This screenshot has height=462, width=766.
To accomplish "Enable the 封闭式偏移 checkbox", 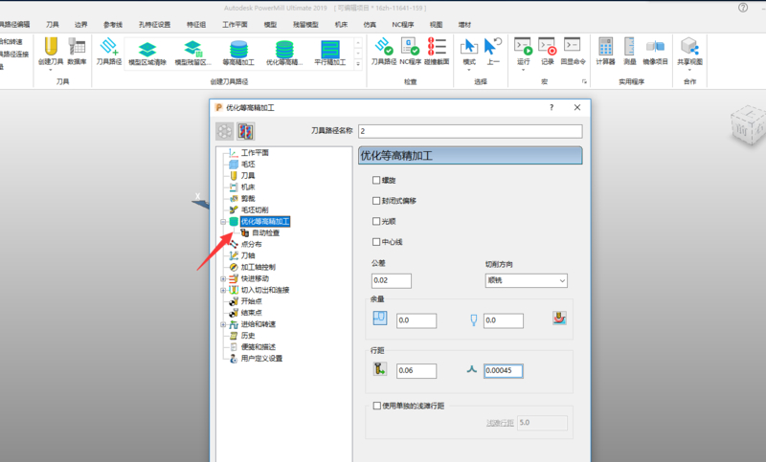I will (x=376, y=201).
